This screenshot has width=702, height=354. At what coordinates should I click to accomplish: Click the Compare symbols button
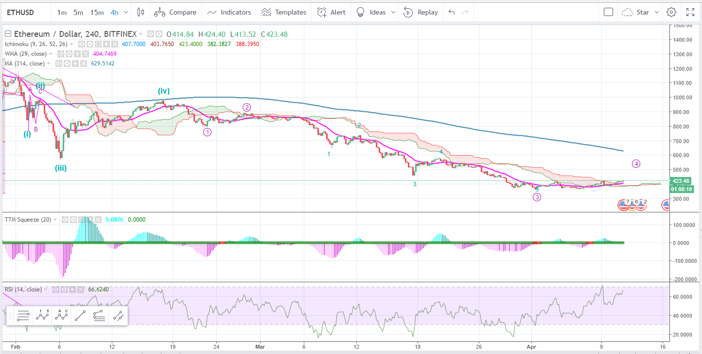click(175, 12)
